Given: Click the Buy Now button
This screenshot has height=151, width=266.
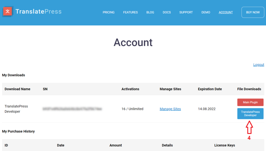Looking at the screenshot, I should click(x=253, y=12).
